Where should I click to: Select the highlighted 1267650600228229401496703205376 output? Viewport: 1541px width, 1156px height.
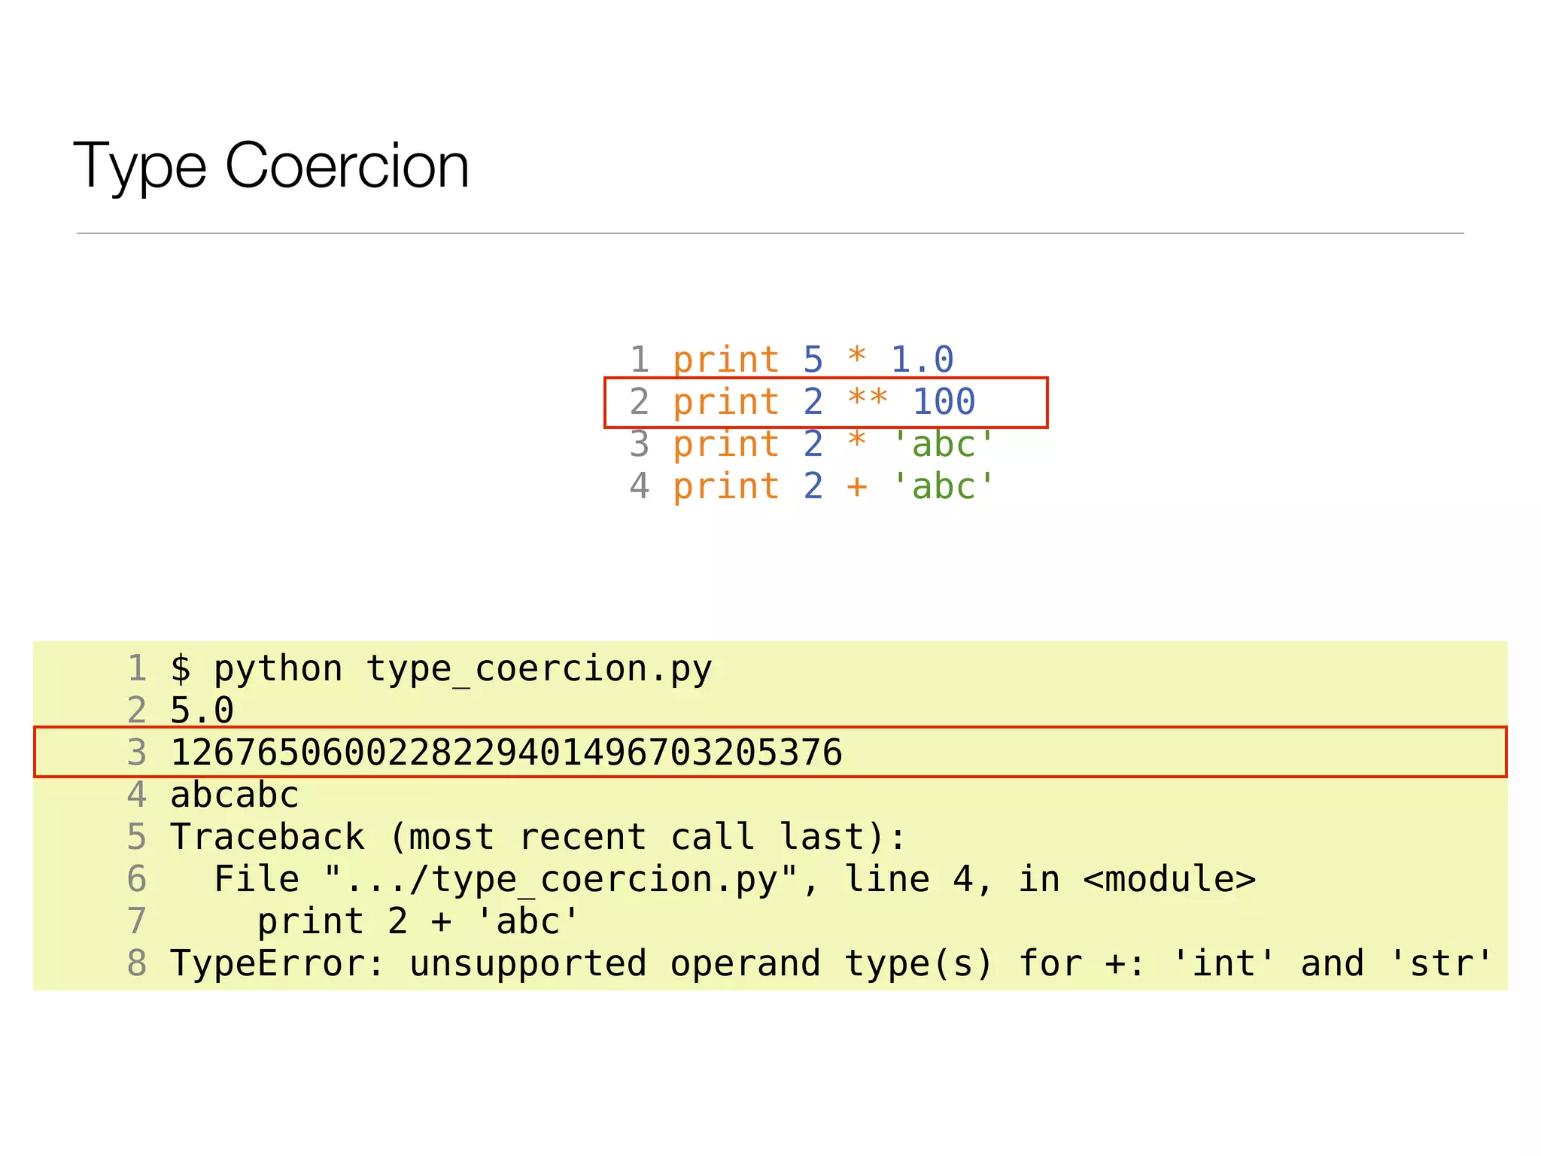tap(506, 753)
